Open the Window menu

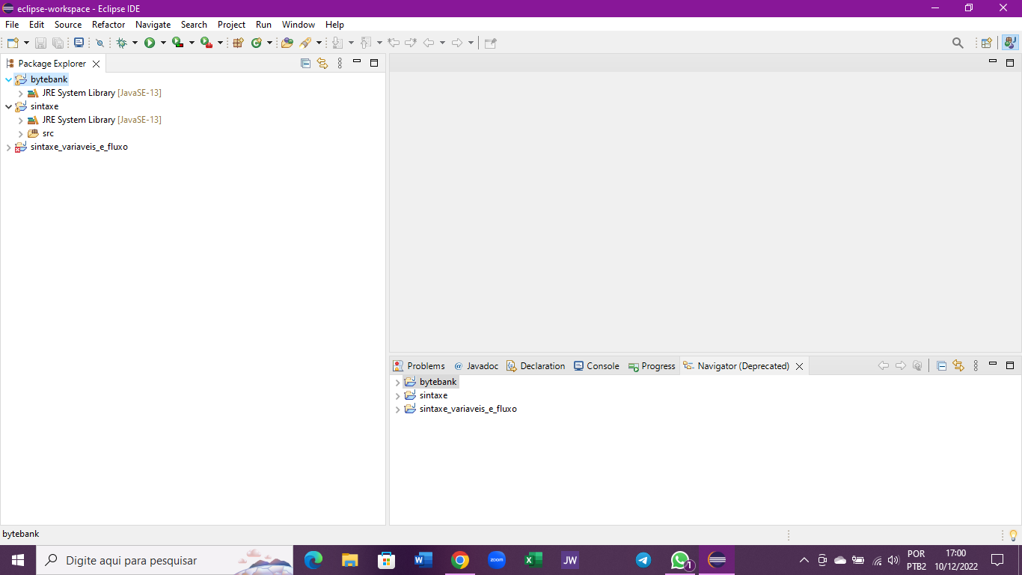[299, 25]
